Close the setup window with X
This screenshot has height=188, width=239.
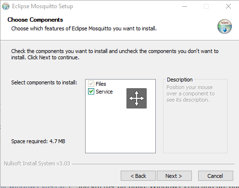228,6
